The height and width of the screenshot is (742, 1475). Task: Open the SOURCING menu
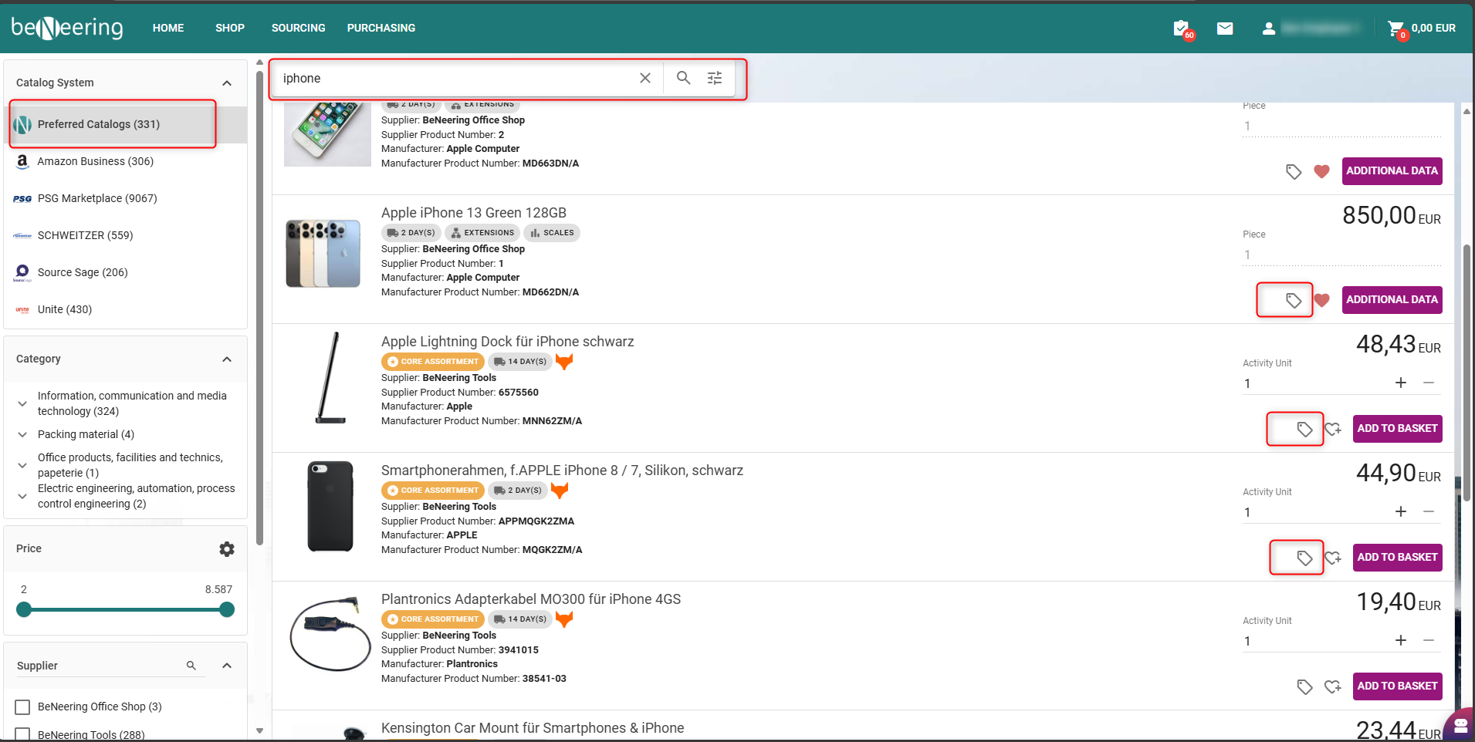point(298,28)
